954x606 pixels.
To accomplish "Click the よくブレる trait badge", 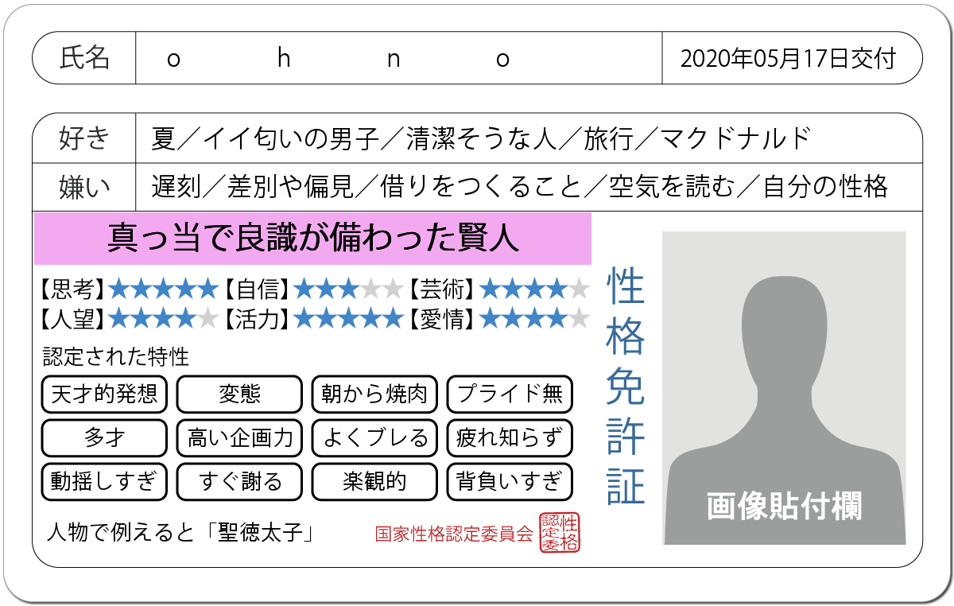I will tap(374, 438).
